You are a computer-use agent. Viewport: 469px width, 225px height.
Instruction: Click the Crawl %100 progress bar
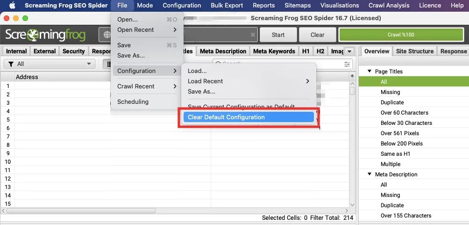(401, 35)
